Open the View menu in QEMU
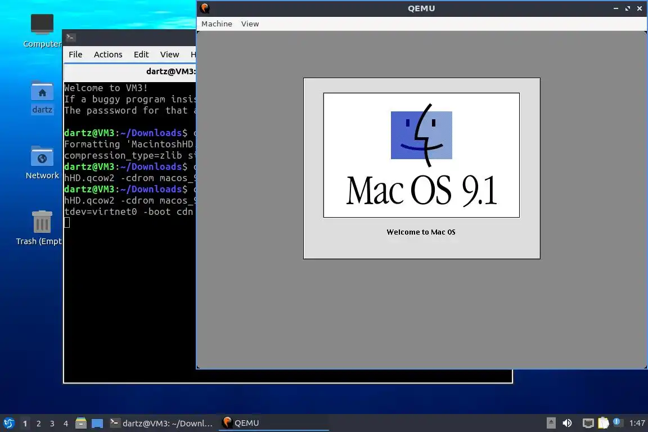648x432 pixels. coord(250,24)
